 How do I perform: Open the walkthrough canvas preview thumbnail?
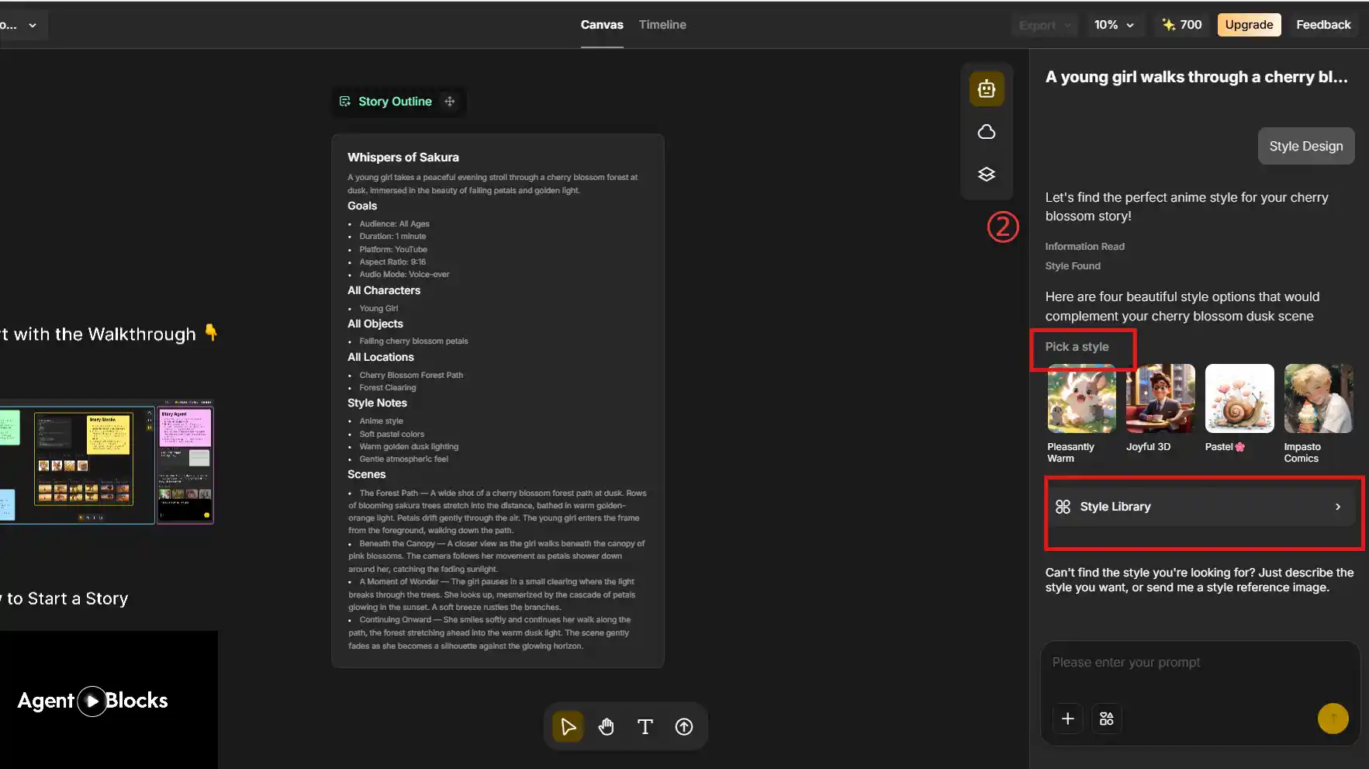[x=106, y=463]
